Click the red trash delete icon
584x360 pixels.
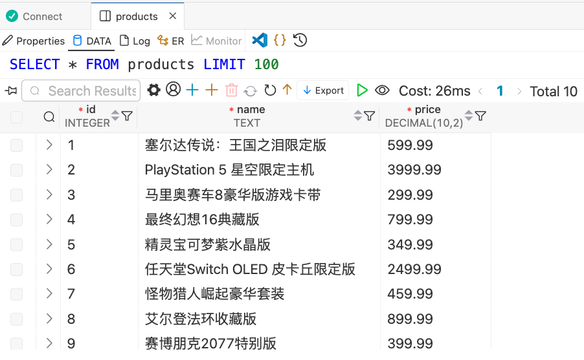tap(231, 90)
